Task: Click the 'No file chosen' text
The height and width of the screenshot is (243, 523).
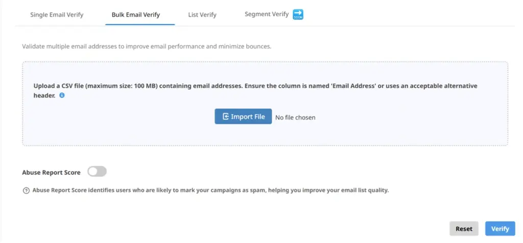Action: click(x=295, y=117)
